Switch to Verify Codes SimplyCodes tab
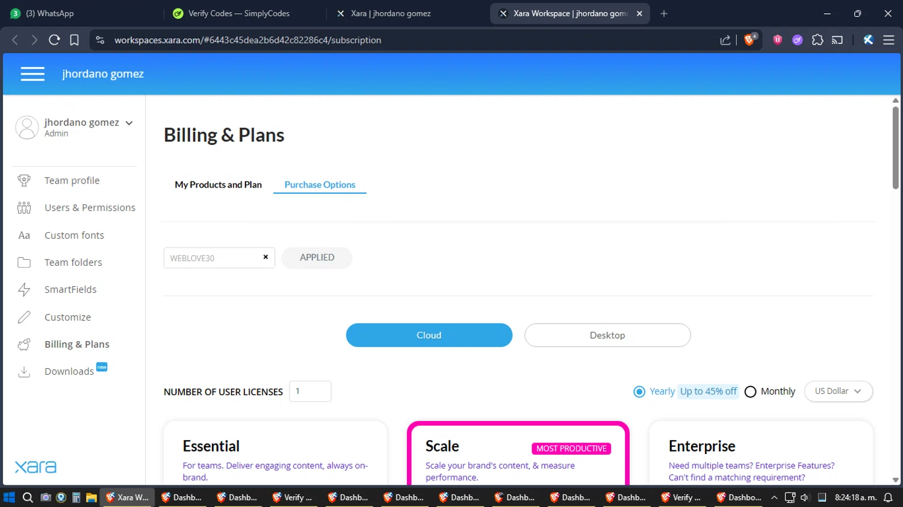The width and height of the screenshot is (903, 507). (x=244, y=13)
